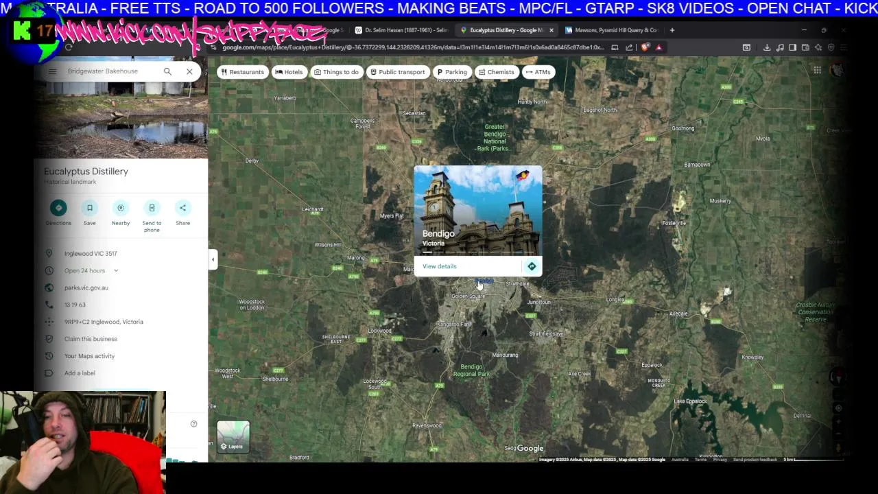
Task: Switch to the Dr. Selim Hassan Wikipedia tab
Action: coord(402,30)
